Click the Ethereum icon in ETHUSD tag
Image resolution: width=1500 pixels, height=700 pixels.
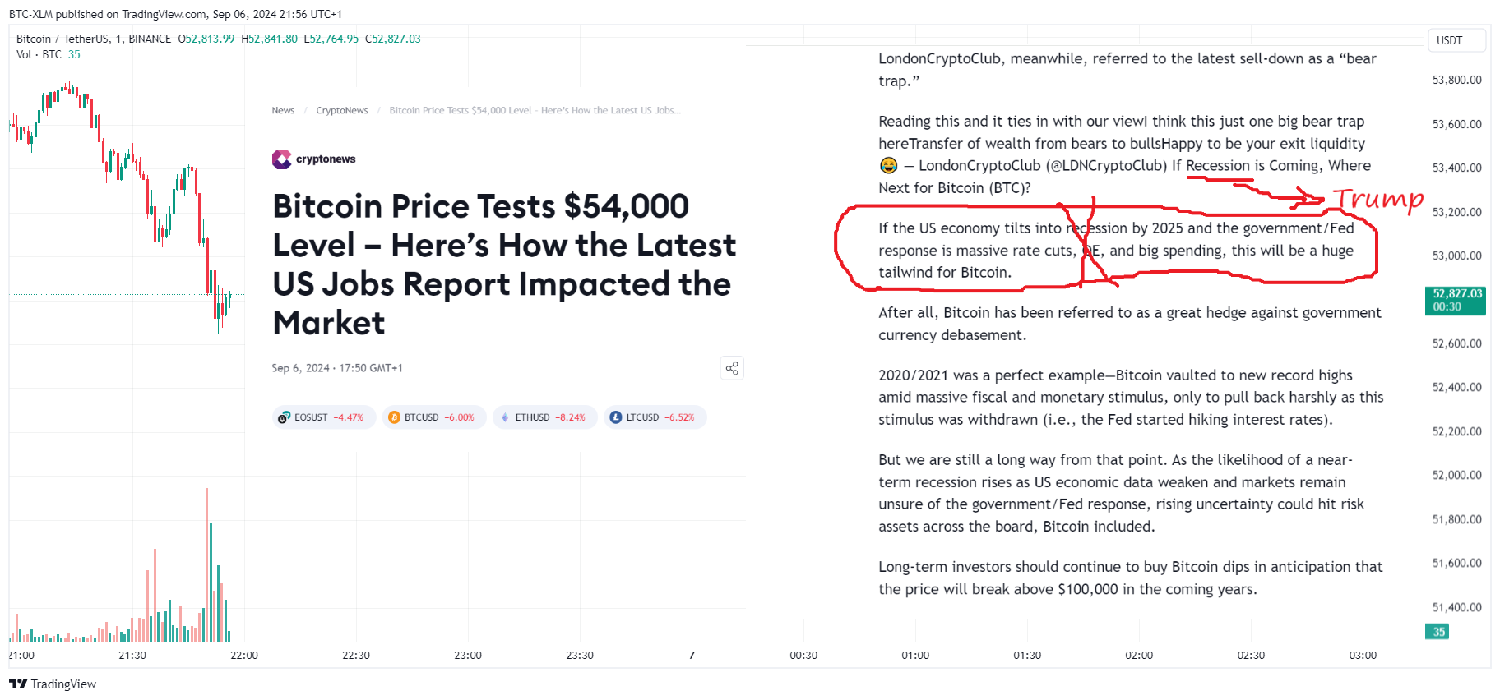[x=505, y=417]
